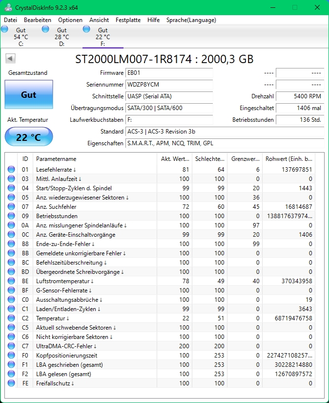This screenshot has height=403, width=329.
Task: Click status orb for Mittl. Anlaufzeit row
Action: click(11, 179)
